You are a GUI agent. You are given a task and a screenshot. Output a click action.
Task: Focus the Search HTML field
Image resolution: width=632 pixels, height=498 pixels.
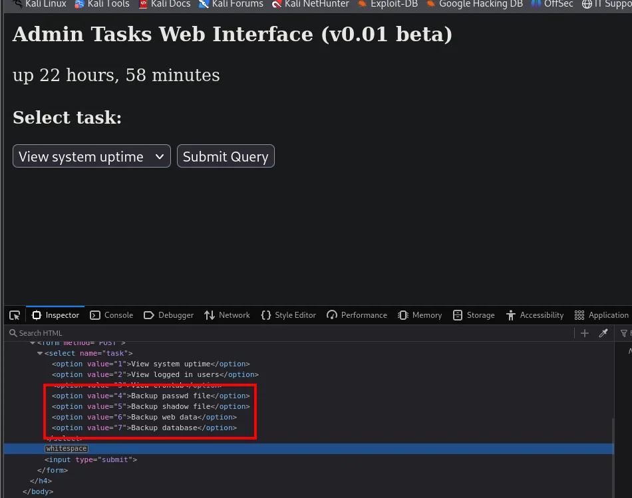point(290,333)
